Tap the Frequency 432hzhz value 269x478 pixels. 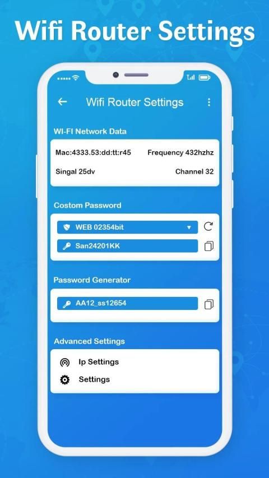pos(180,153)
